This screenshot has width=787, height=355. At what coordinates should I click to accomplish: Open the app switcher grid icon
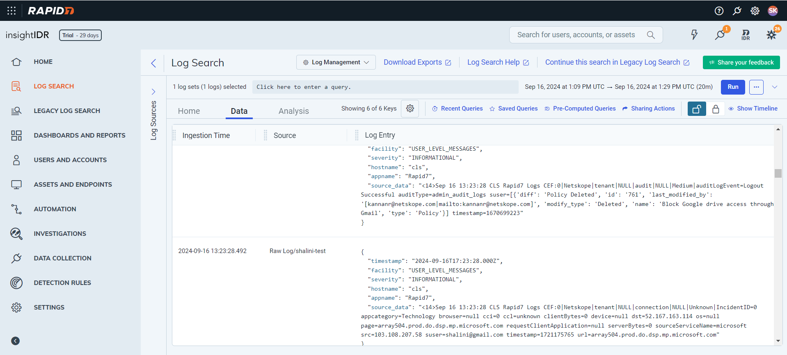point(11,11)
